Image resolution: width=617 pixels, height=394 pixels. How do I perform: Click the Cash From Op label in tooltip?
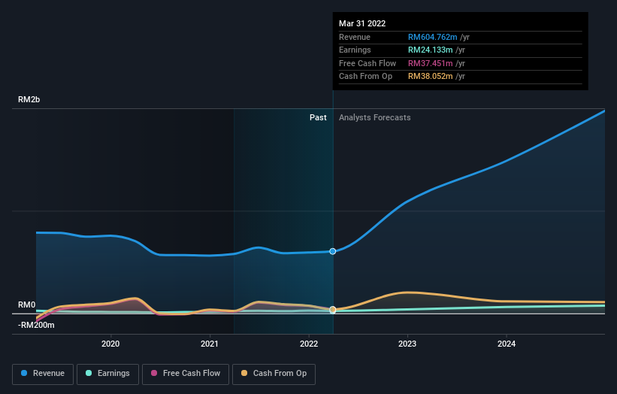(365, 77)
